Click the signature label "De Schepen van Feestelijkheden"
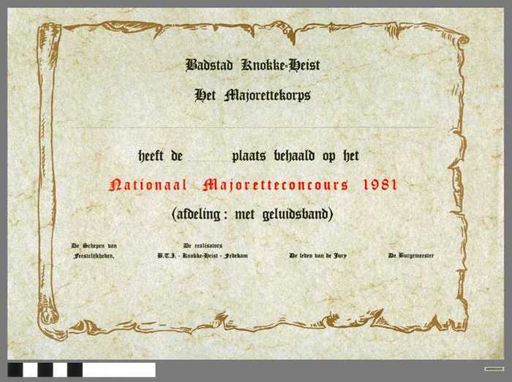This screenshot has height=382, width=512. (94, 250)
